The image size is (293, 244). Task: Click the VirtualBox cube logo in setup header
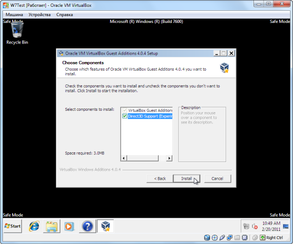click(225, 68)
